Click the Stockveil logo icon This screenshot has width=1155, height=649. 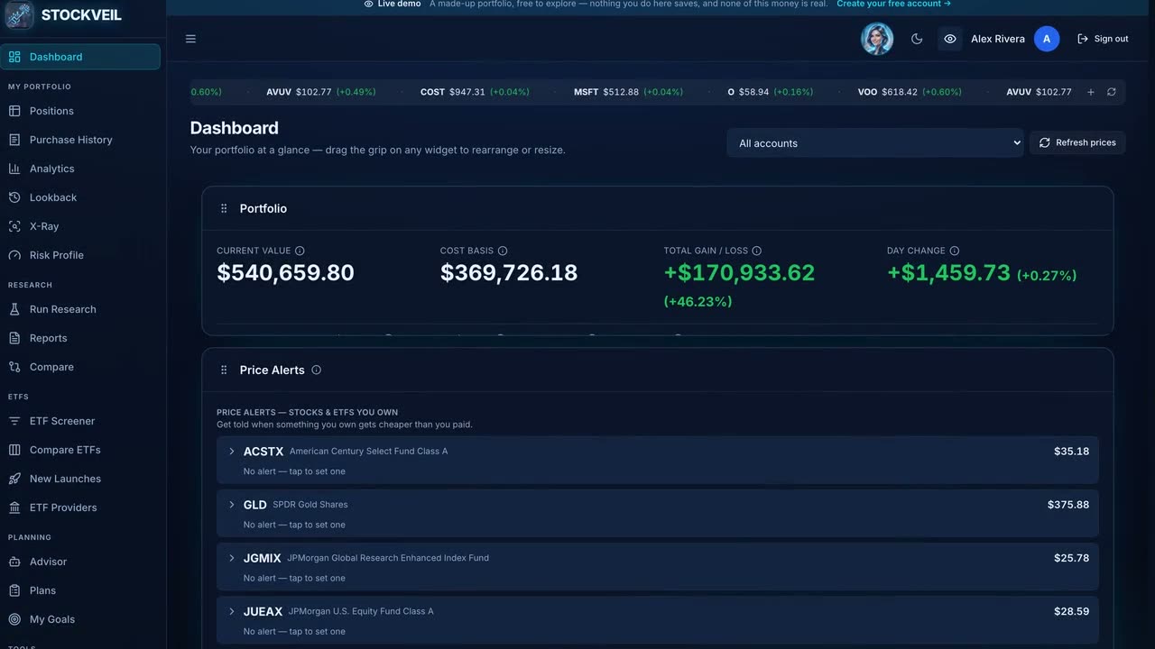(19, 14)
